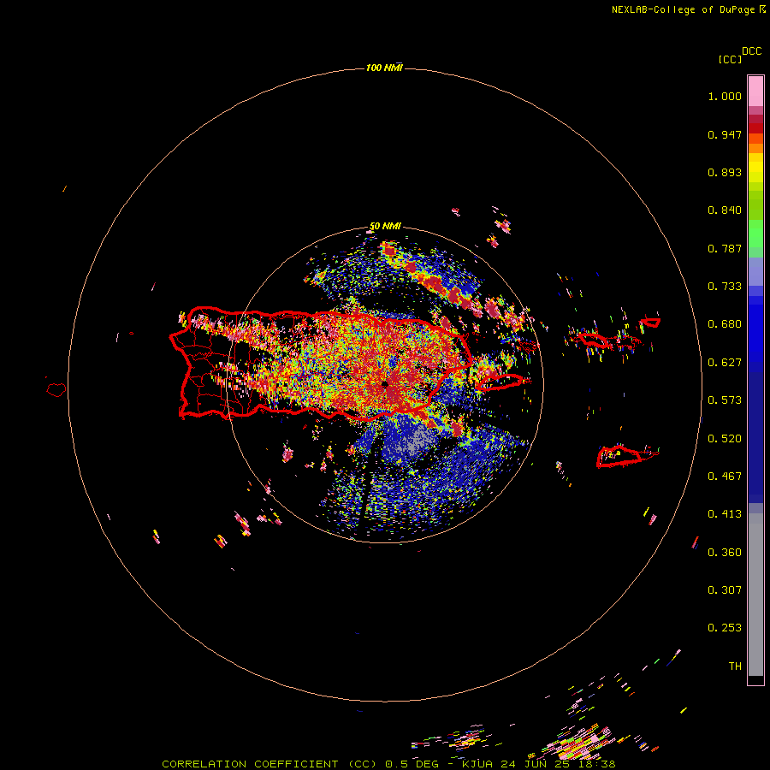
Task: Click the 0.680 scale label
Action: pyautogui.click(x=725, y=324)
